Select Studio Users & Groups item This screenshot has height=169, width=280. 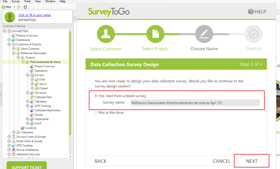click(x=29, y=141)
